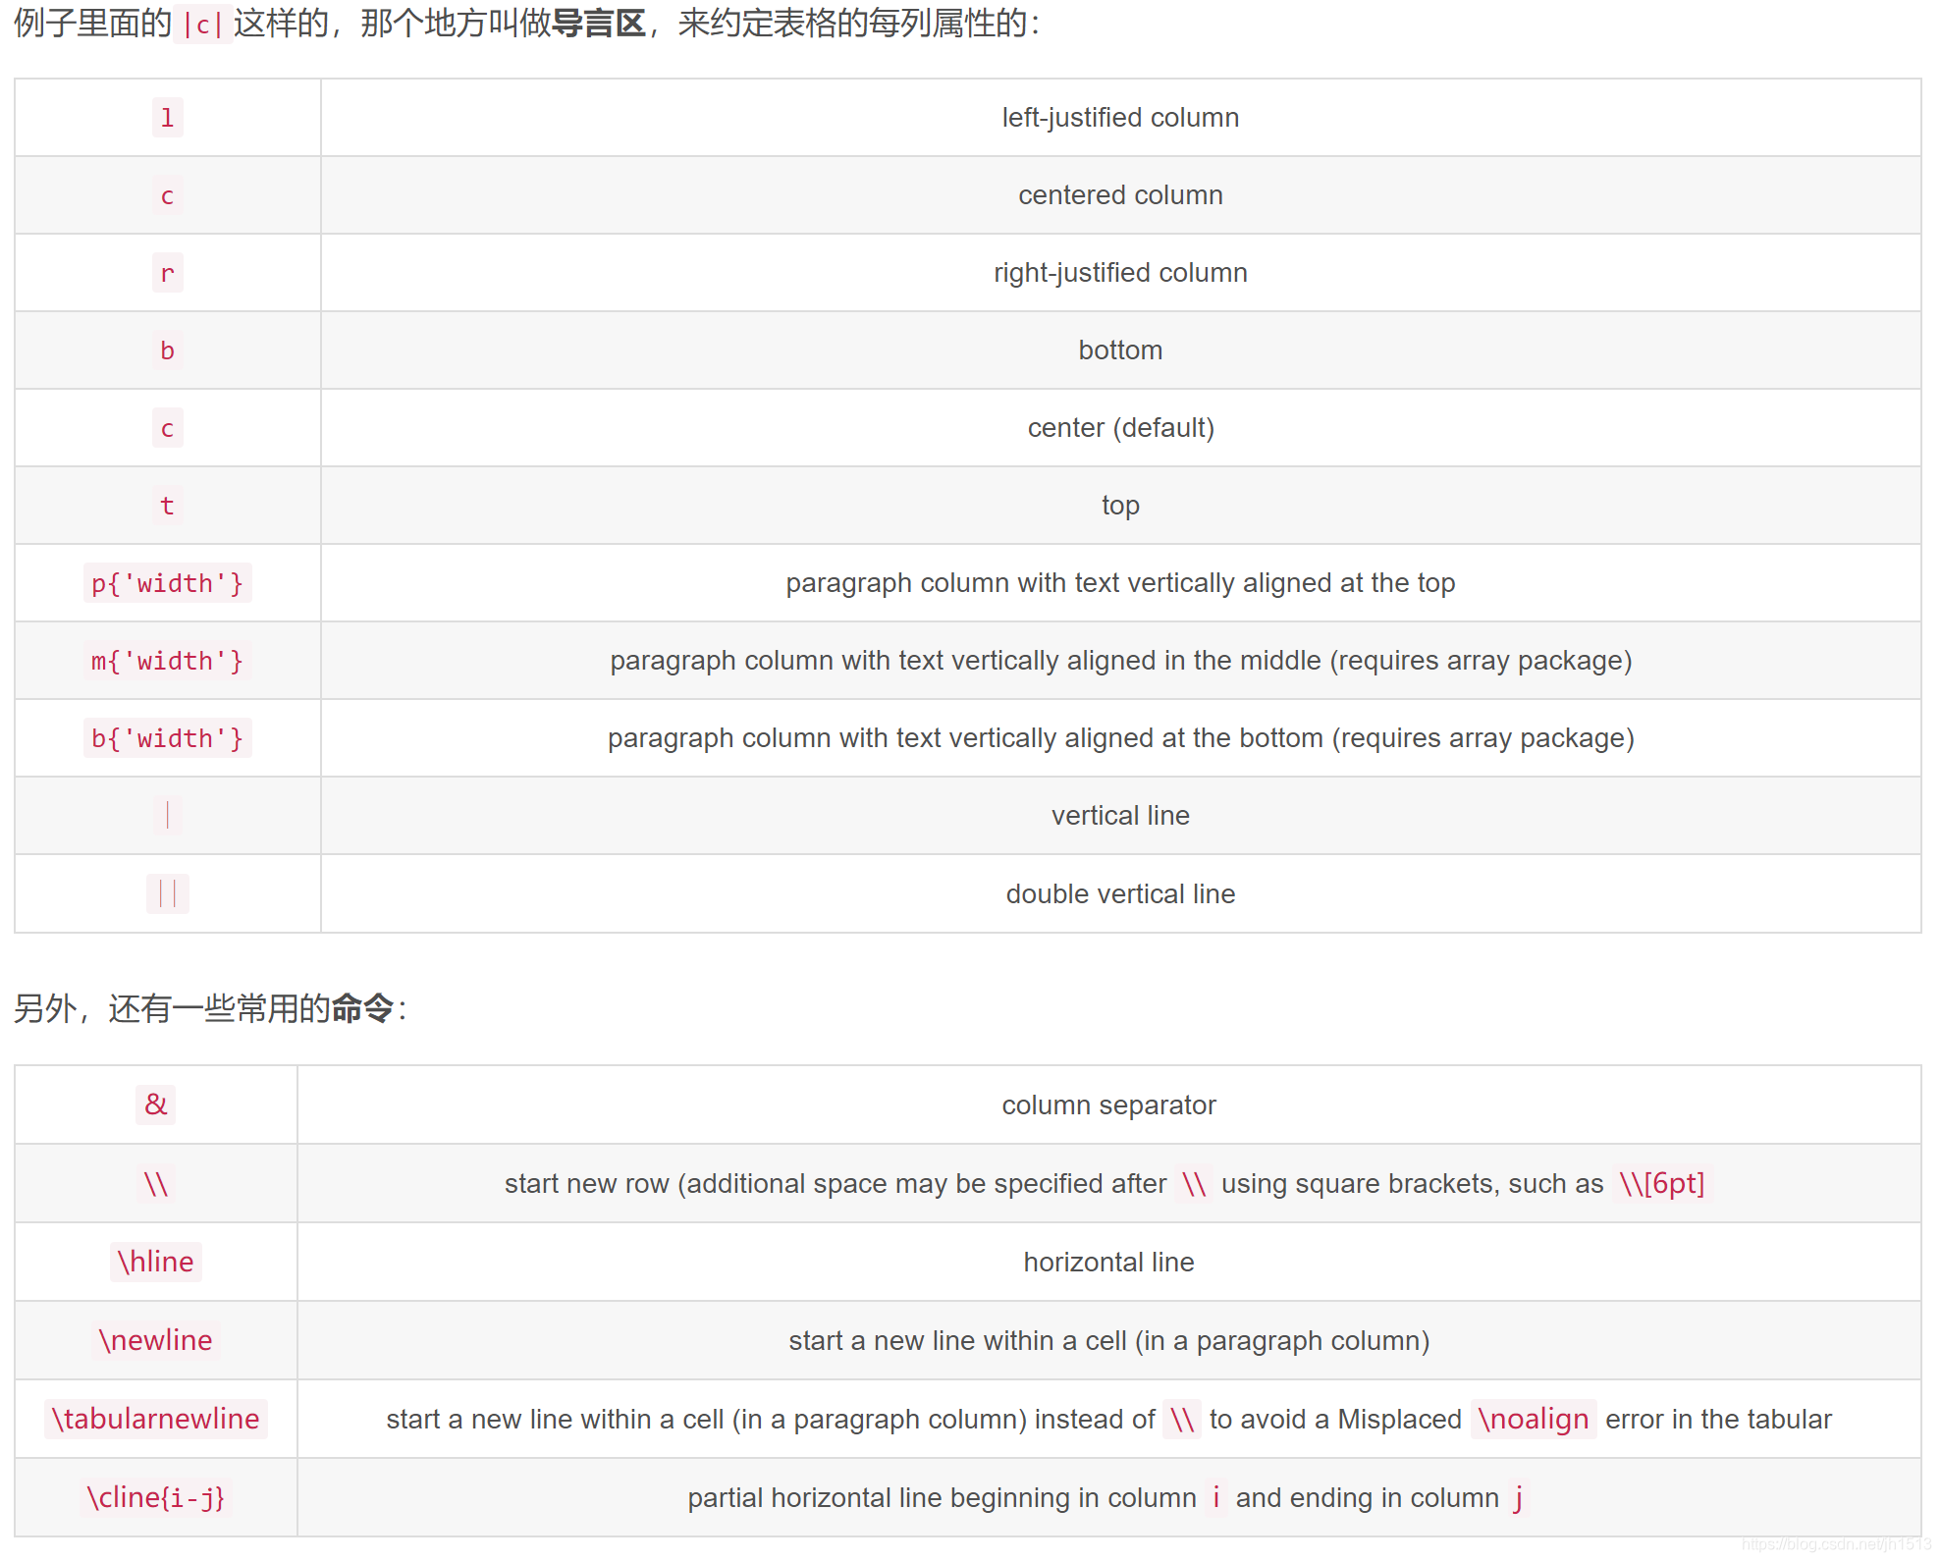Click the p{'width'} code cell
Viewport: 1941px width, 1562px height.
(167, 583)
